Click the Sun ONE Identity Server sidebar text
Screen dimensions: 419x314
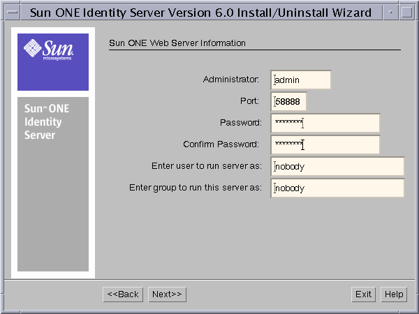tap(47, 121)
